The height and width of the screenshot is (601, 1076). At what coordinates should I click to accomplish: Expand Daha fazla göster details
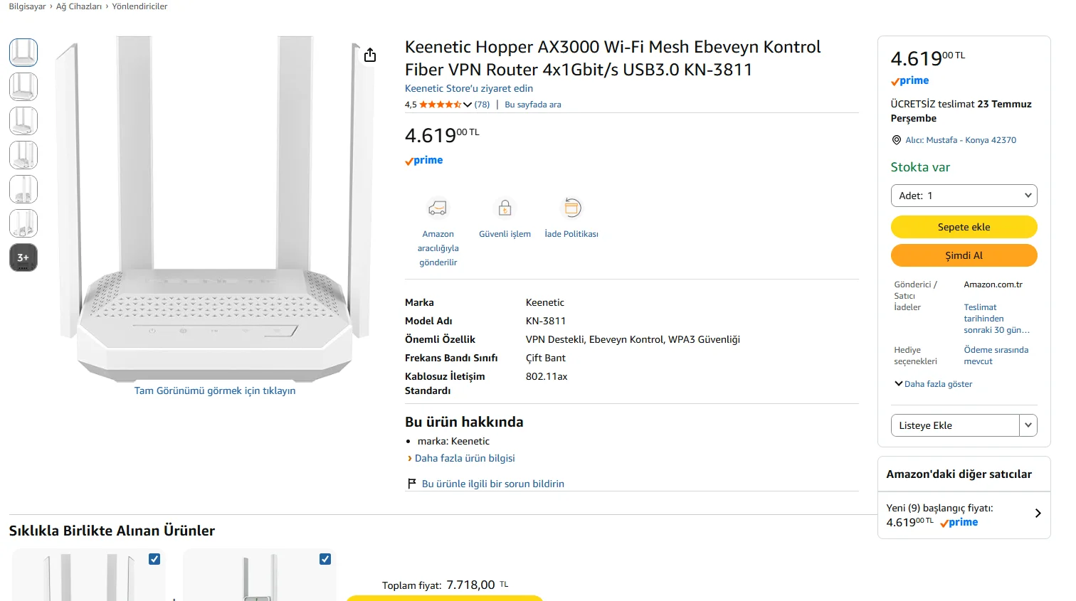coord(933,384)
